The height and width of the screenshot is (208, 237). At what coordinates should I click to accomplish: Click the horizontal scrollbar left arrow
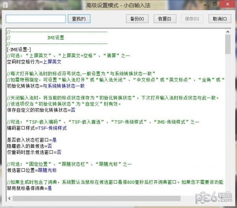pos(9,198)
